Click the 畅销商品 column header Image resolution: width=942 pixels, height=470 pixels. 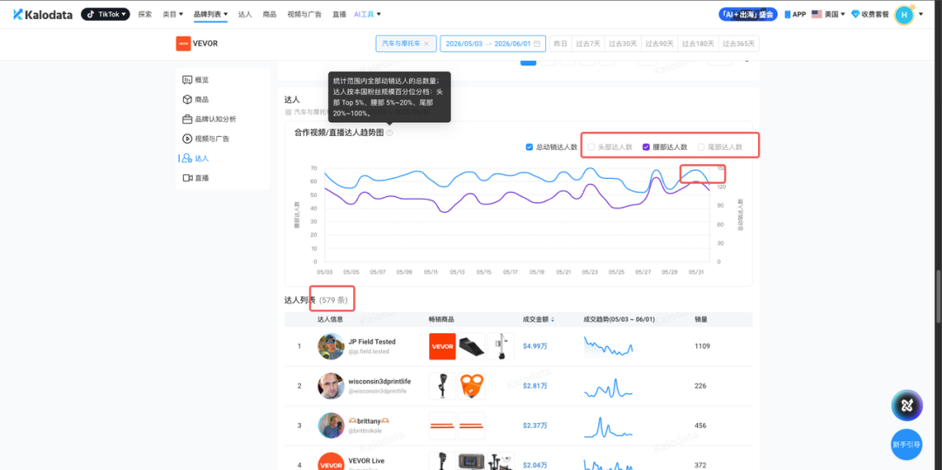click(442, 319)
